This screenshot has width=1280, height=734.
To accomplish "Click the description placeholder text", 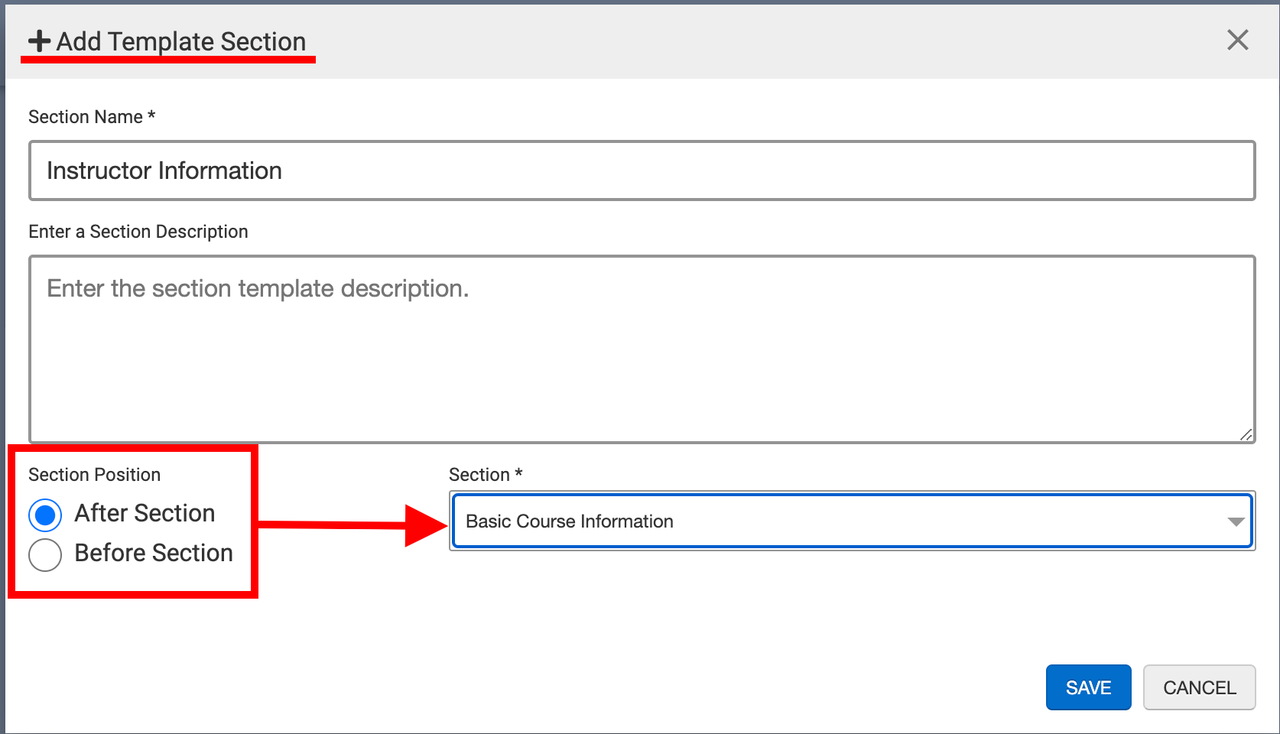I will pyautogui.click(x=258, y=288).
